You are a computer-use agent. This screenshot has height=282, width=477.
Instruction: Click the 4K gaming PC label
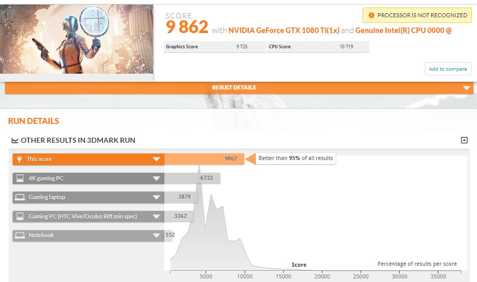[46, 178]
